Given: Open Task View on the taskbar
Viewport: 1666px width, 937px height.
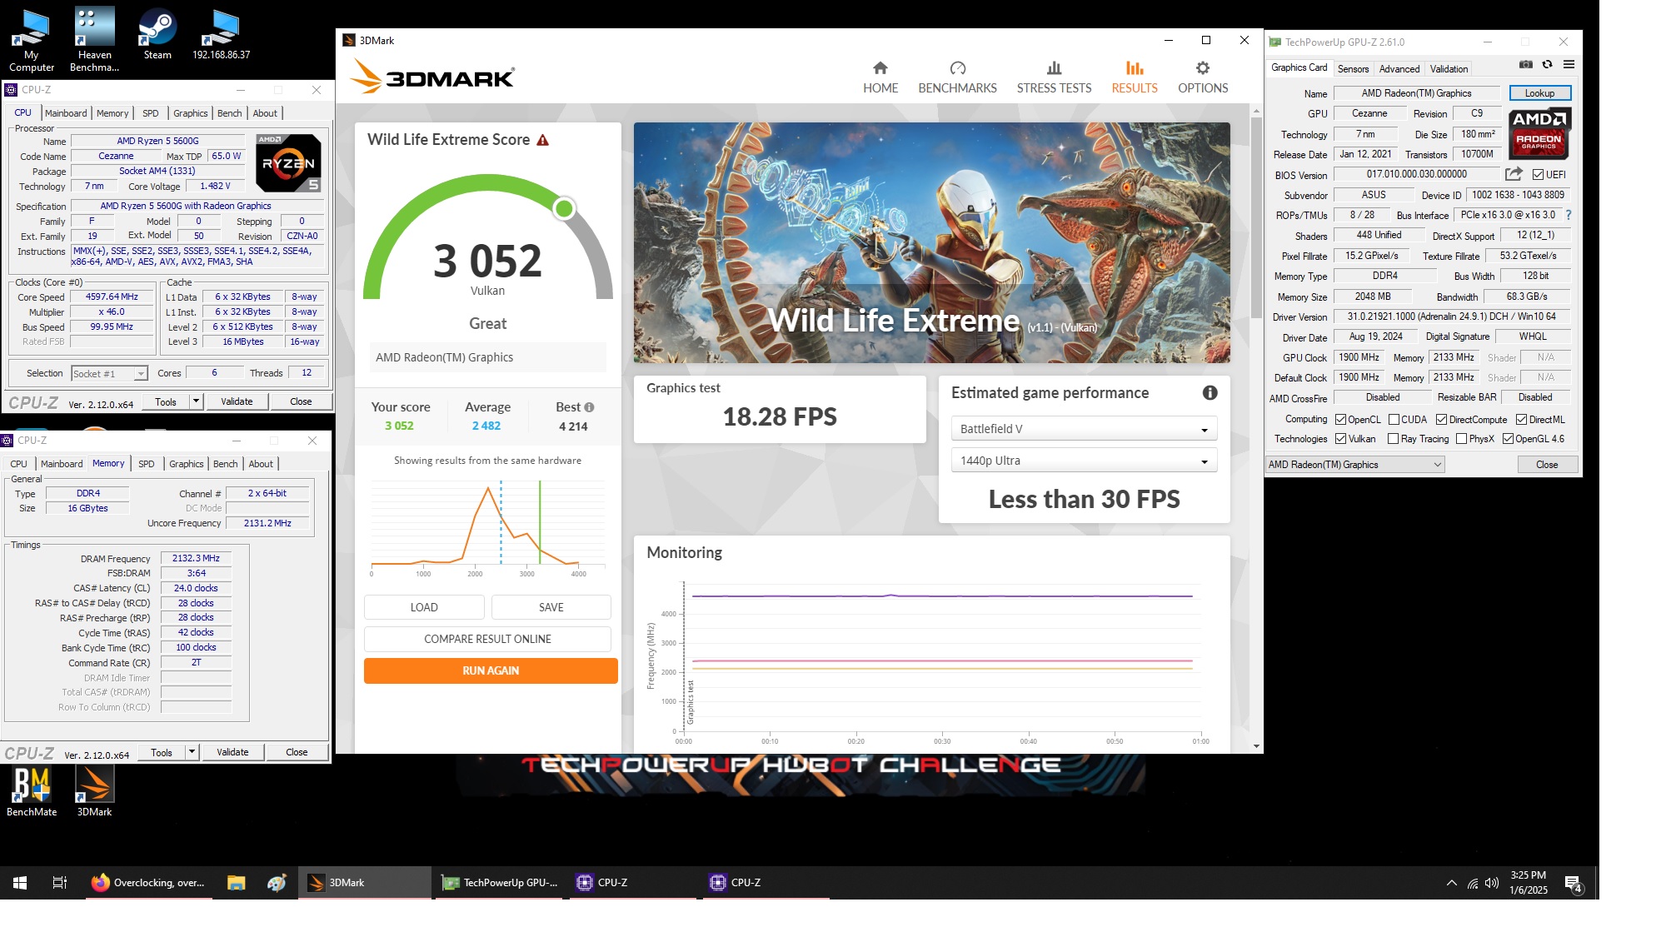Looking at the screenshot, I should pyautogui.click(x=59, y=882).
